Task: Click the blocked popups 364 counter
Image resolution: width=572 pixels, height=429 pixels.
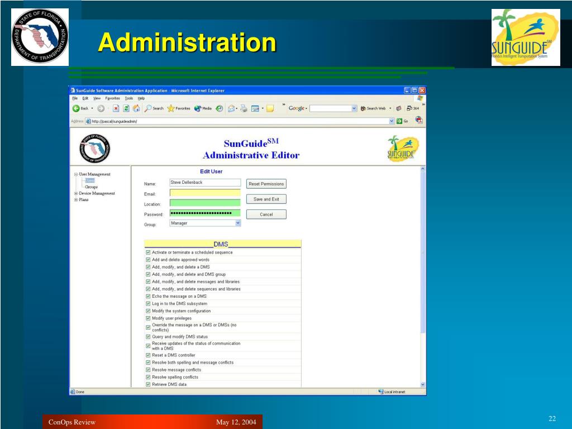Action: point(413,108)
